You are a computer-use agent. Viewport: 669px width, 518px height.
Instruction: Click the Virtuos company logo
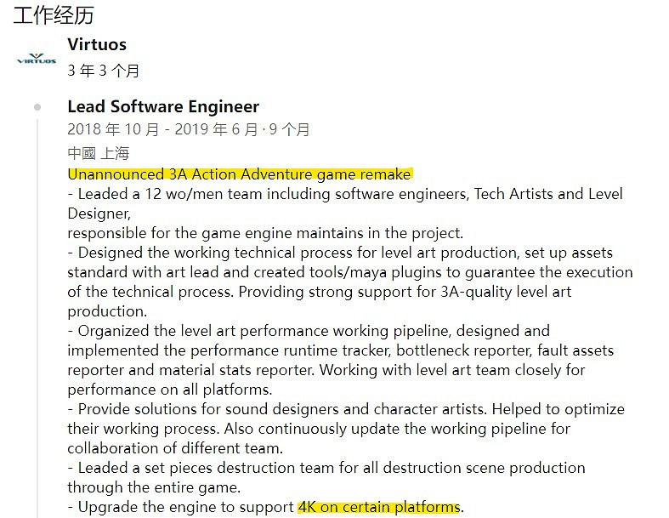click(37, 60)
